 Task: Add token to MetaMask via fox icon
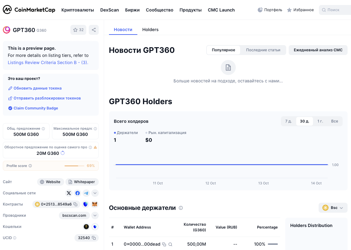coord(94,204)
